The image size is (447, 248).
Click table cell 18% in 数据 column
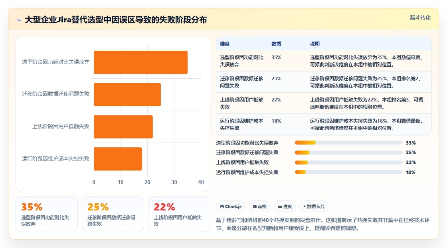276,121
